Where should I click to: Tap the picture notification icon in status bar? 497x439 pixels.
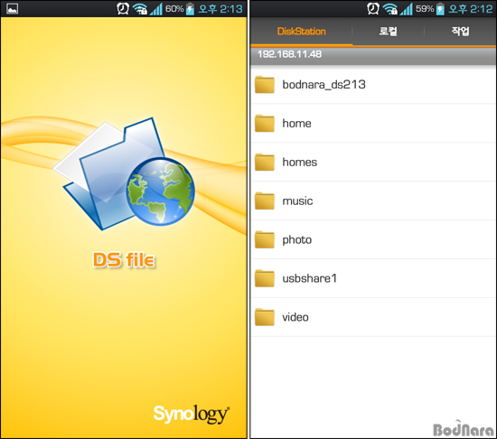click(x=12, y=8)
